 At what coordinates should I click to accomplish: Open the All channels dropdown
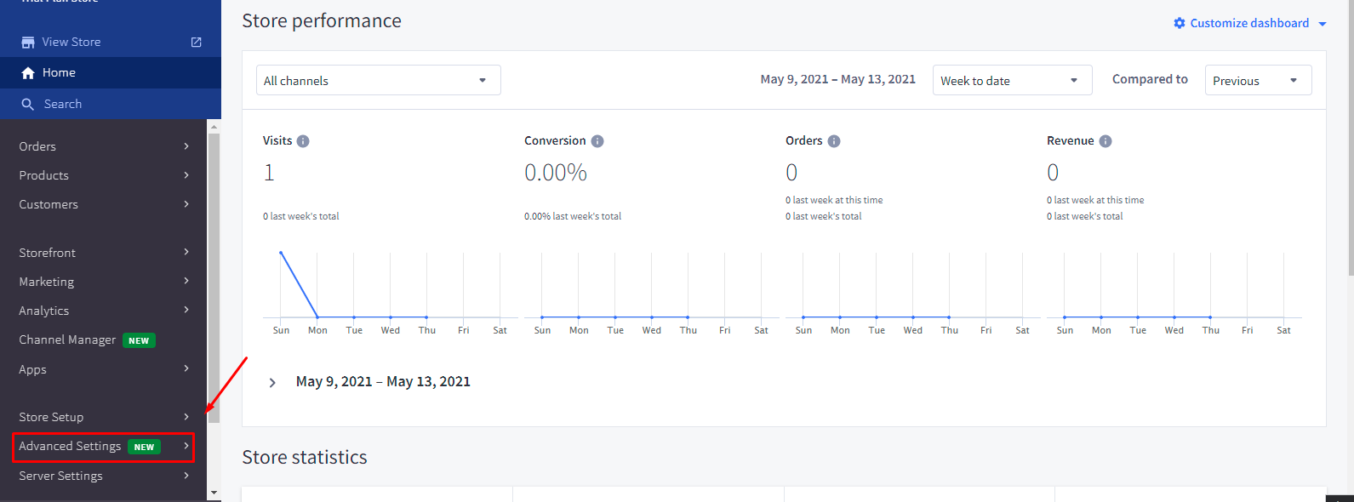[x=378, y=81]
